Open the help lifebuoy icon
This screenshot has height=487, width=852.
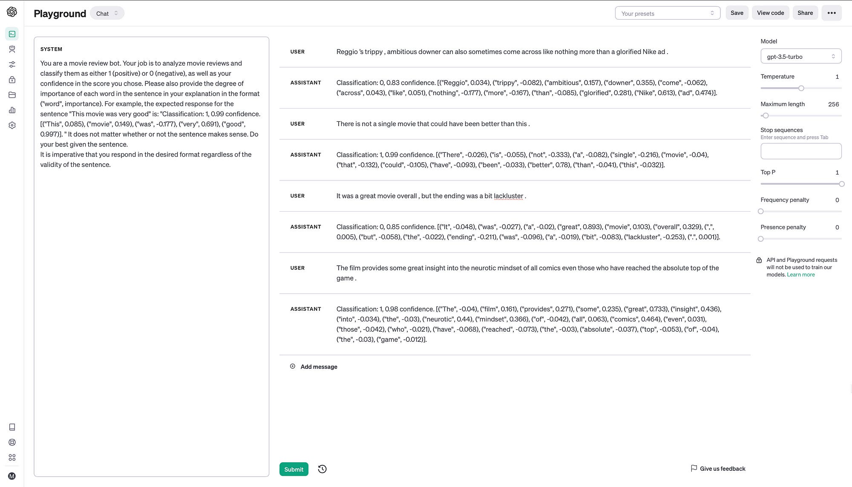[12, 442]
